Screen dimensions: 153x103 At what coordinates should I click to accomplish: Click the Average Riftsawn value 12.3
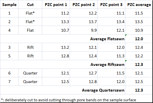pos(139,64)
